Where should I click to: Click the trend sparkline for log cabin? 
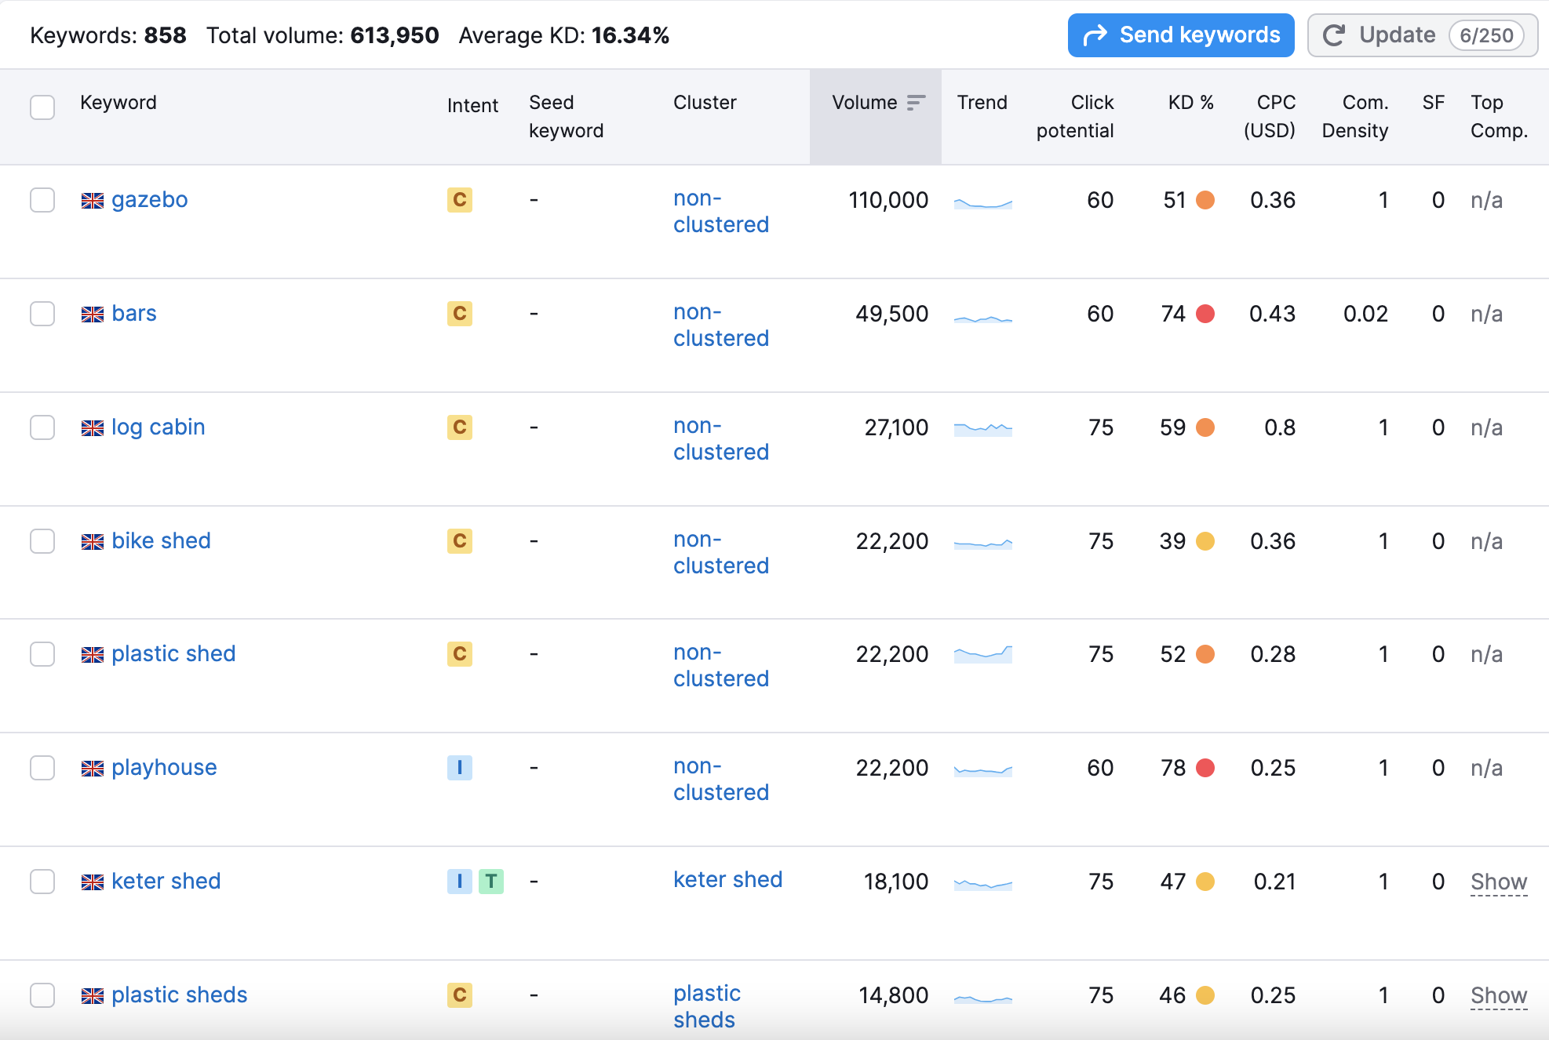point(983,428)
